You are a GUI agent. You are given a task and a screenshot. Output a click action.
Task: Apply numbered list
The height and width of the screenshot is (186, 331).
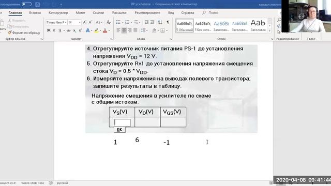pyautogui.click(x=127, y=22)
